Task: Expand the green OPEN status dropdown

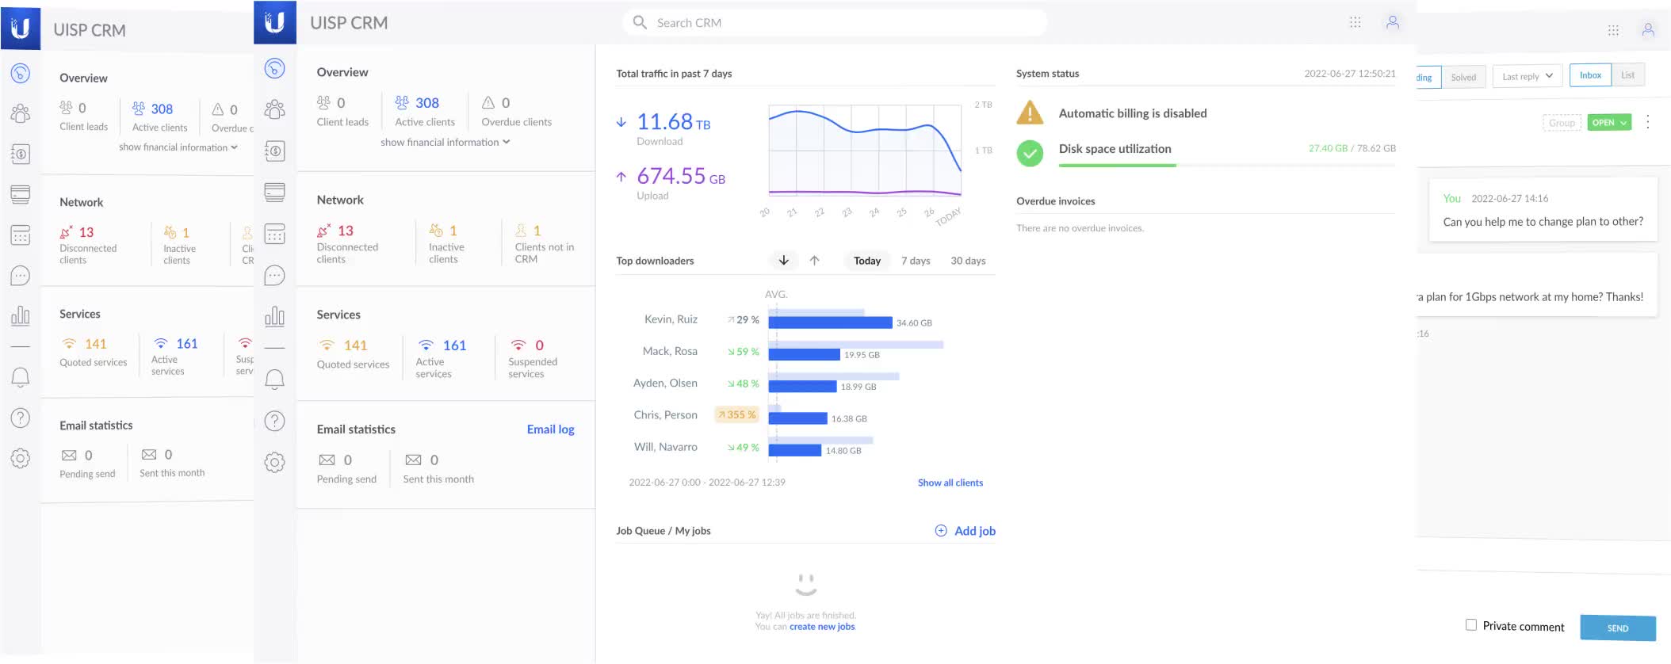Action: tap(1608, 122)
